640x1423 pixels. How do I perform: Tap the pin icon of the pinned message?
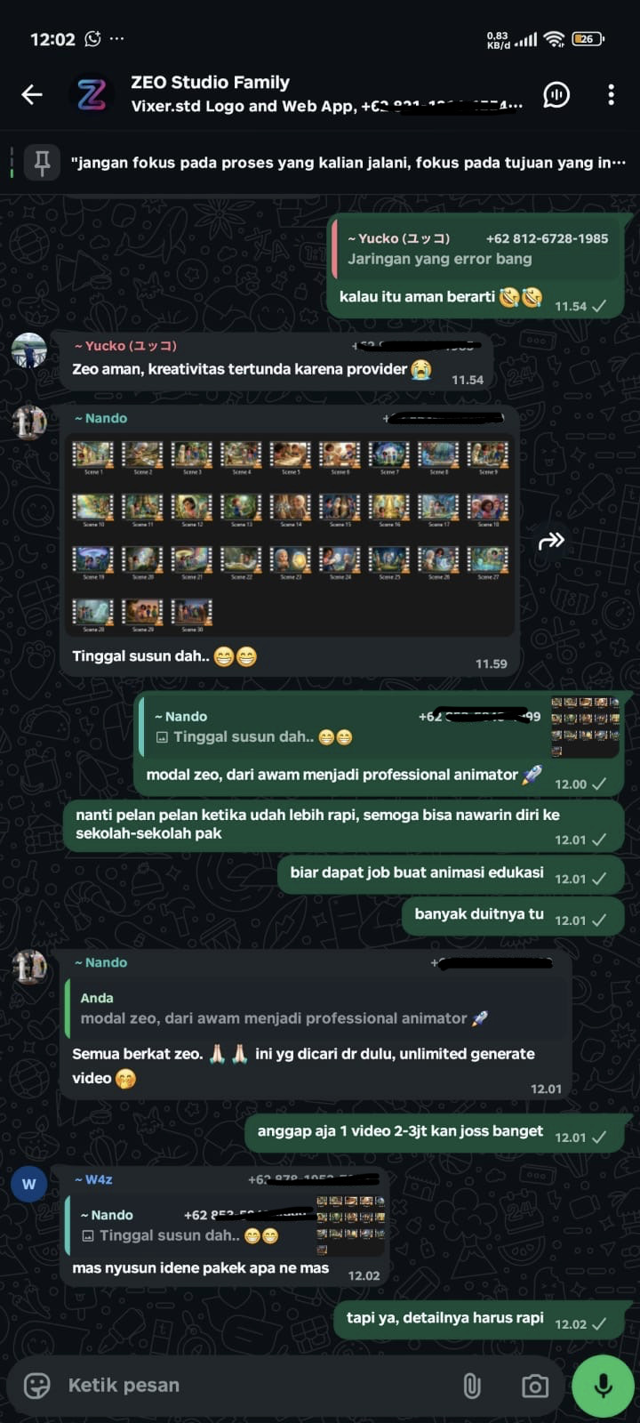(42, 163)
